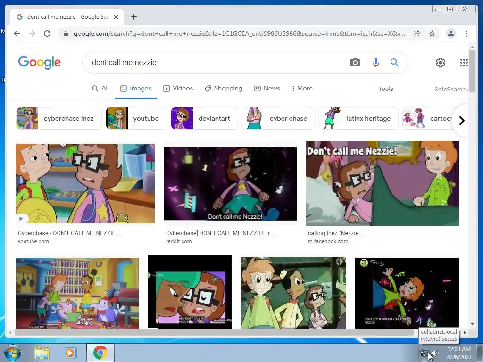Open thumbnail of three kids standing together
The height and width of the screenshot is (362, 483).
tap(293, 293)
